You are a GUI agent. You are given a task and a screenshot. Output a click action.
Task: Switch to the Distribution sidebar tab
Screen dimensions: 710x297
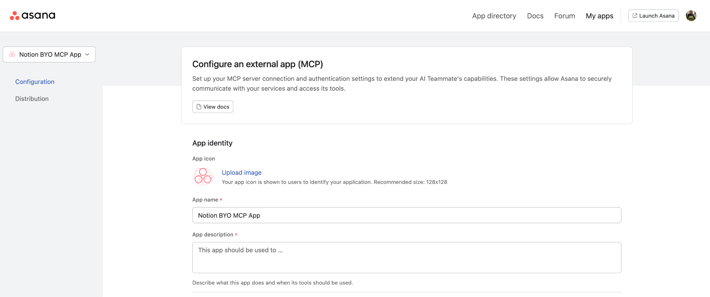coord(32,99)
